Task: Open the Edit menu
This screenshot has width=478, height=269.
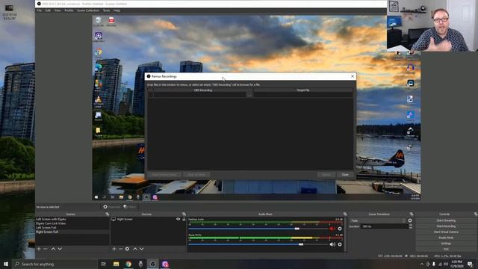Action: pos(48,10)
